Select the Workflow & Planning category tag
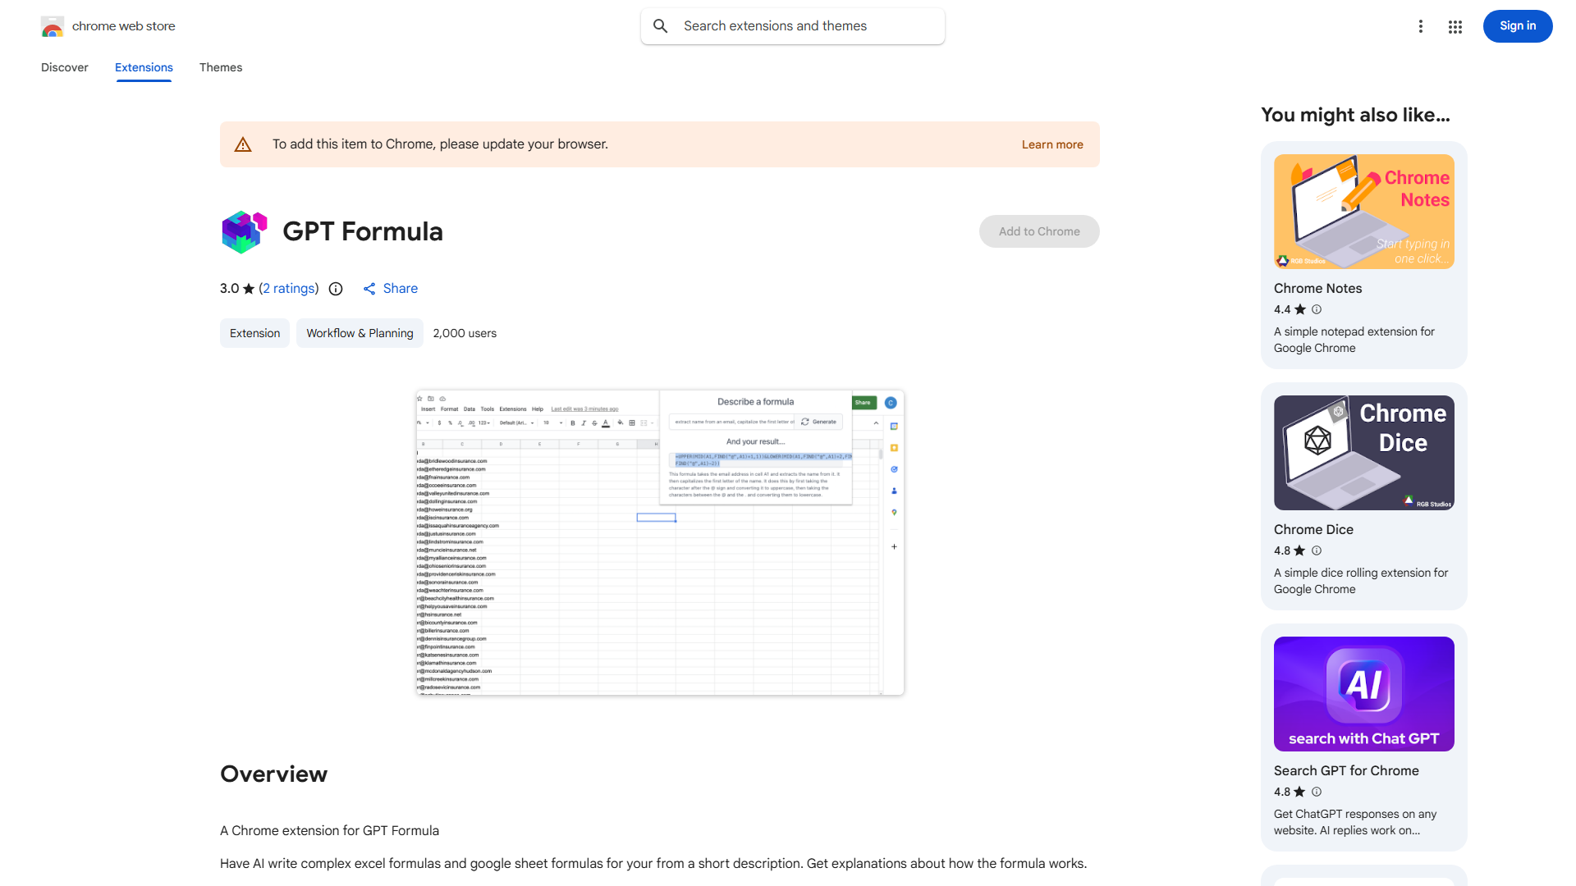 click(360, 333)
